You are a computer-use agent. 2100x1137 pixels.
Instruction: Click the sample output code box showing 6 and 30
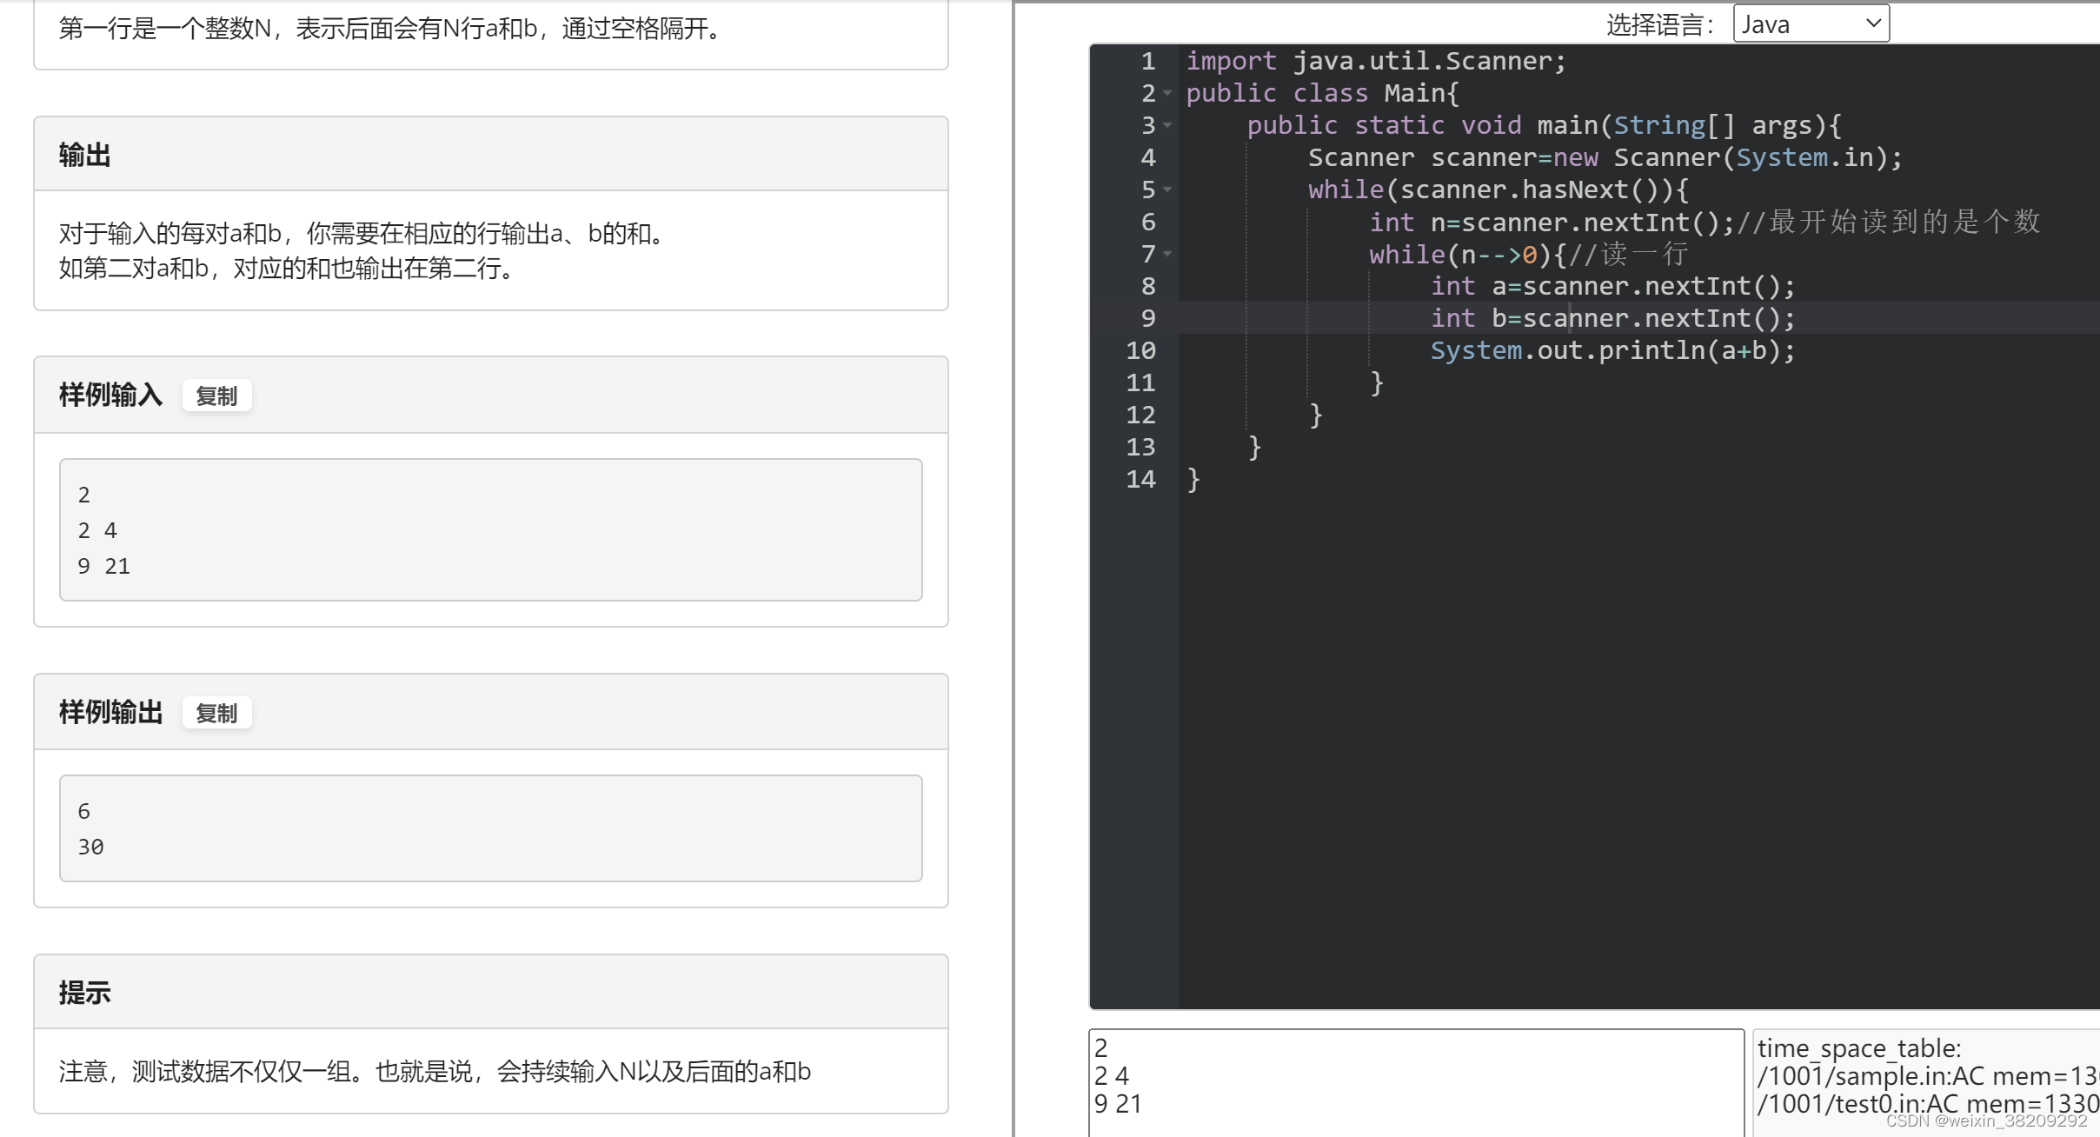point(490,828)
